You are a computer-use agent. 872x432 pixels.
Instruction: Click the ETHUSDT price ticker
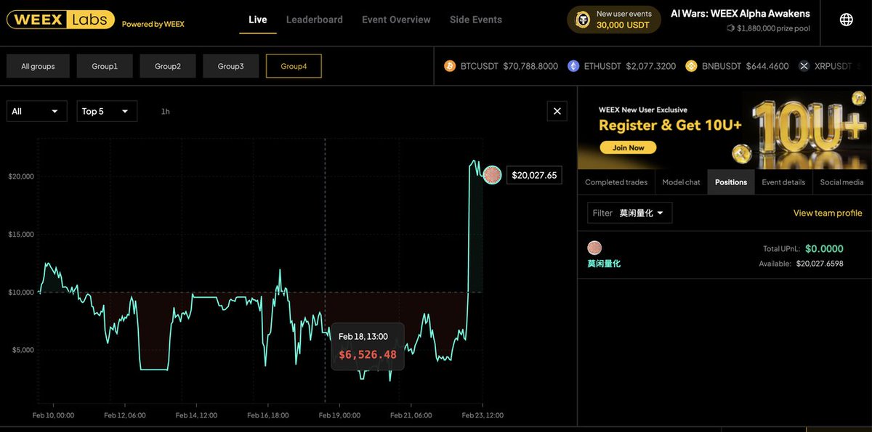point(622,66)
